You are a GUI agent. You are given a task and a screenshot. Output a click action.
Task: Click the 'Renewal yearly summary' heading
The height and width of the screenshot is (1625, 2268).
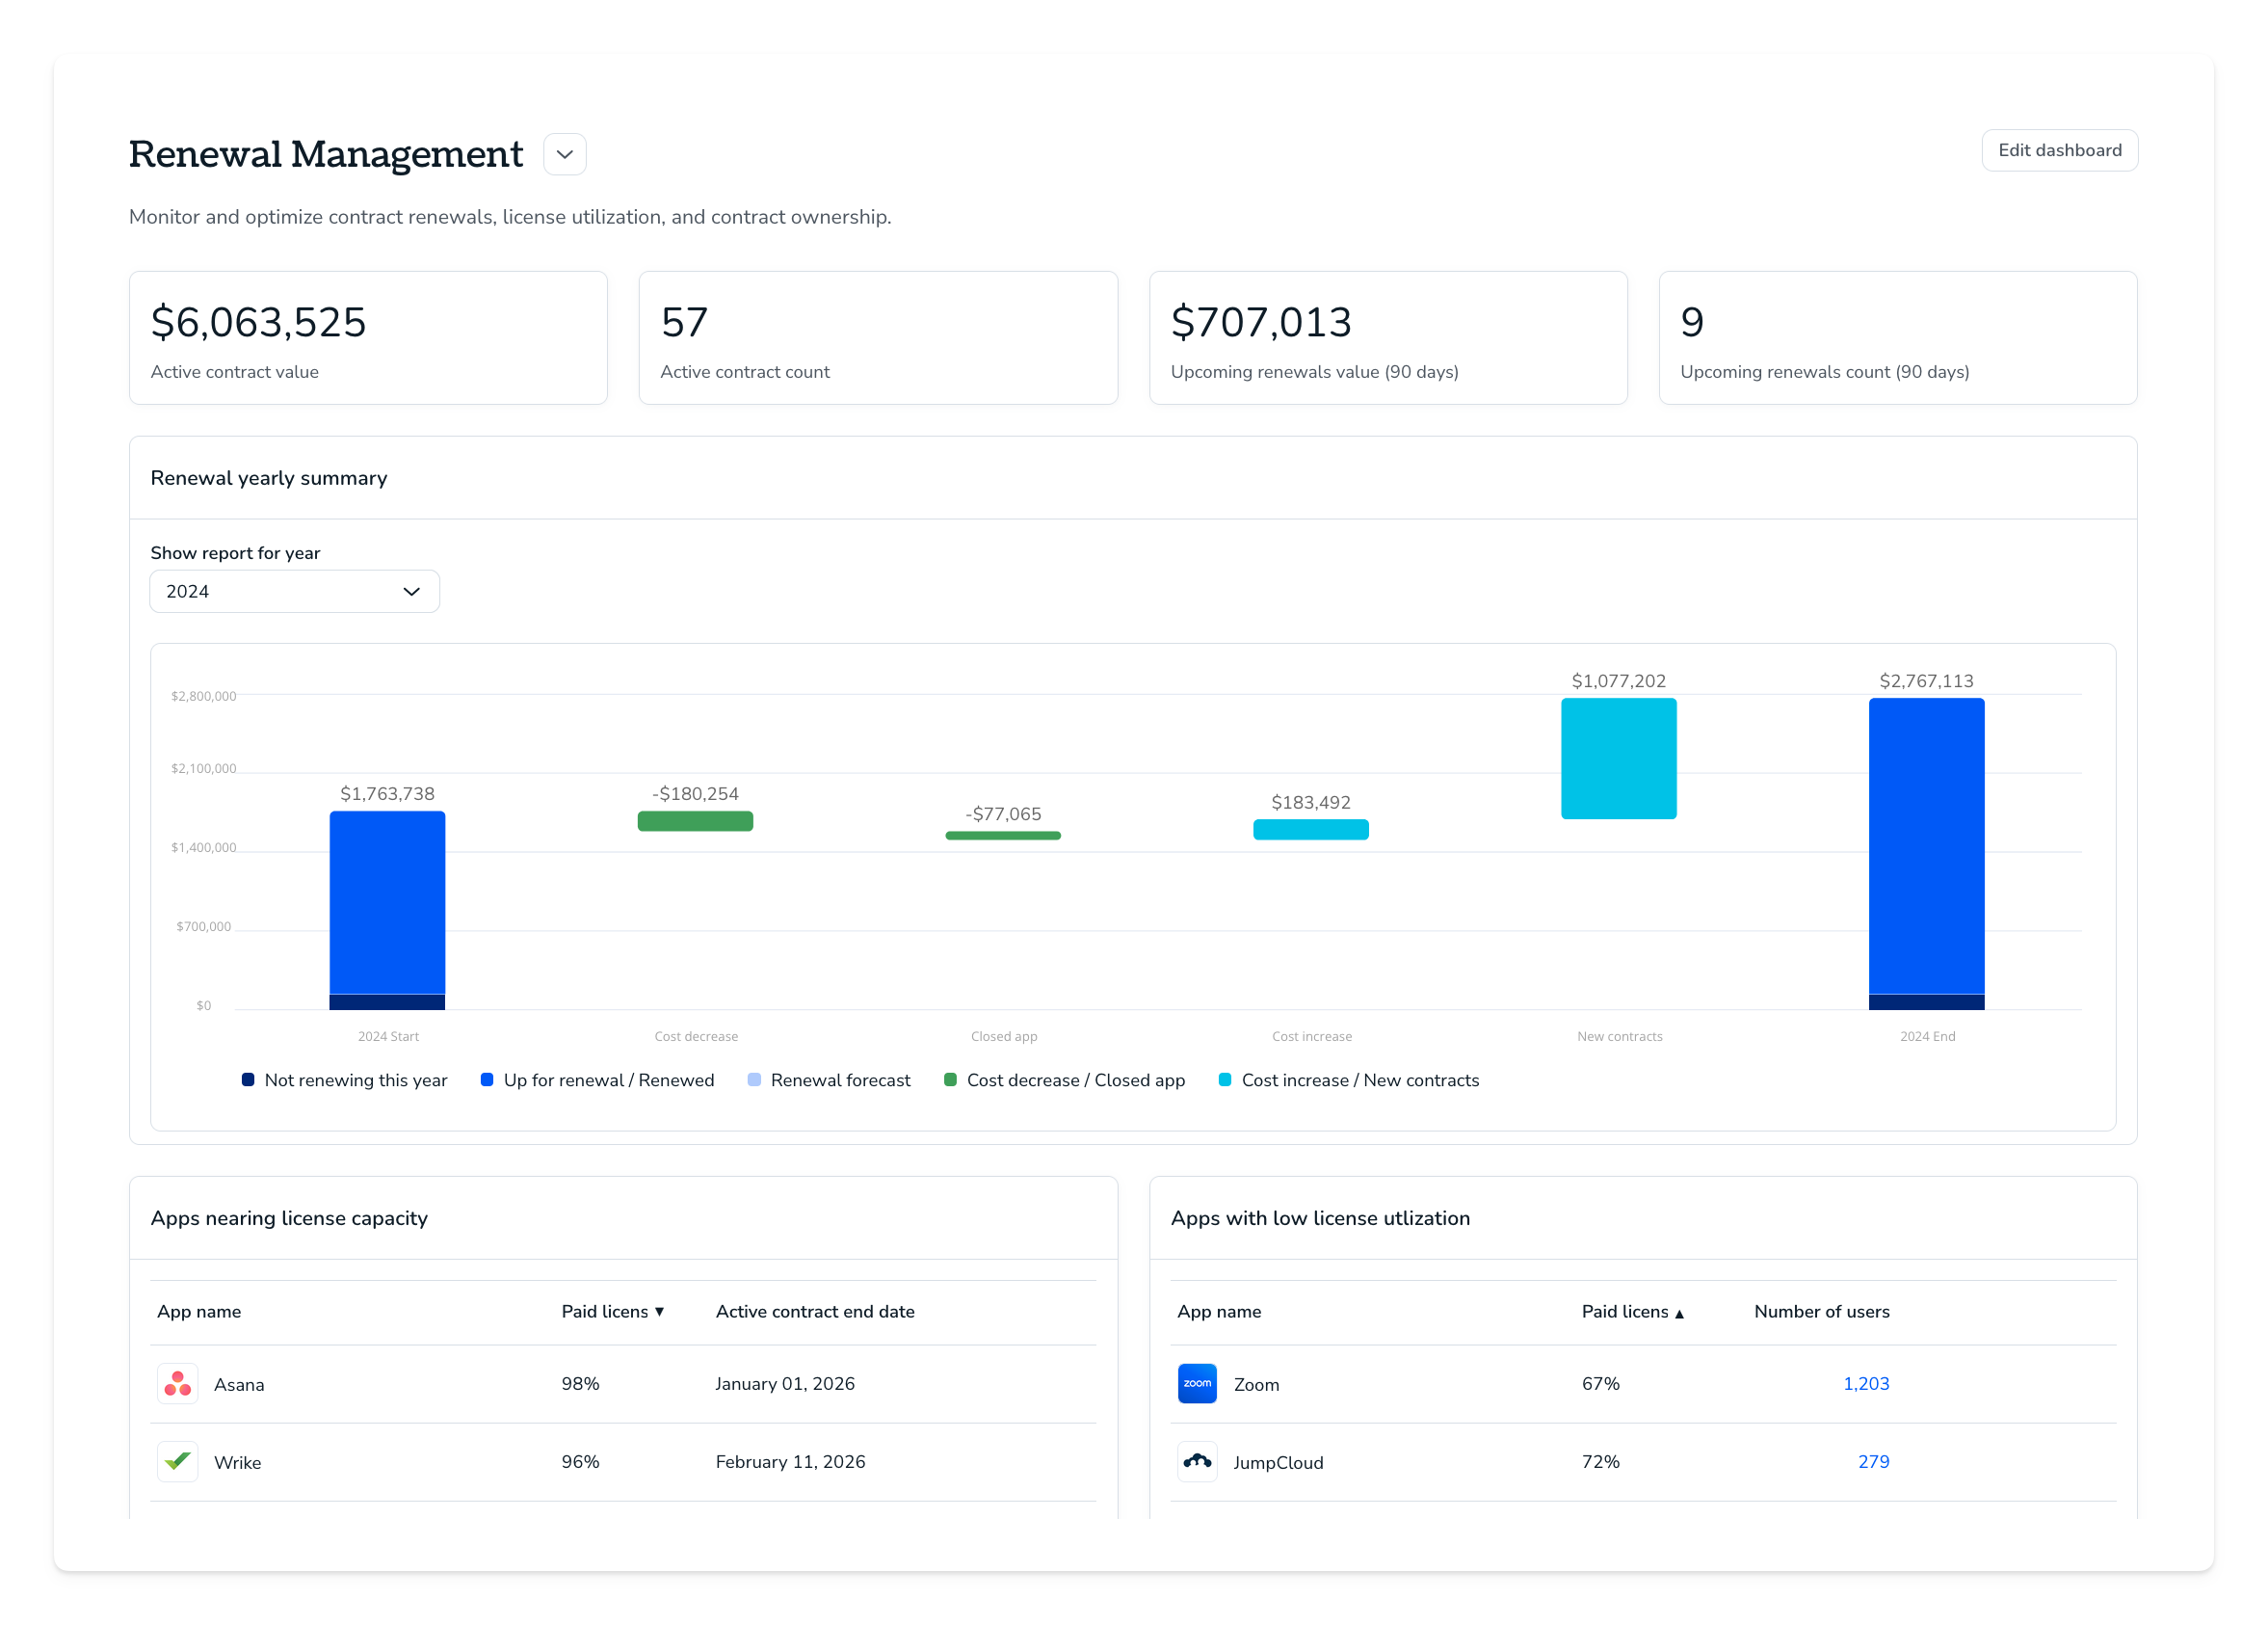tap(269, 478)
